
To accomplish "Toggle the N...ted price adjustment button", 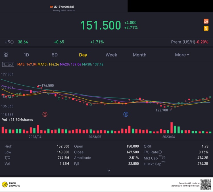I will coord(8,64).
